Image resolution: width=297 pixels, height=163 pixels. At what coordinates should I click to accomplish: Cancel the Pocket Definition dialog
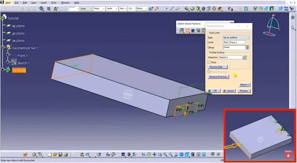pos(228,91)
